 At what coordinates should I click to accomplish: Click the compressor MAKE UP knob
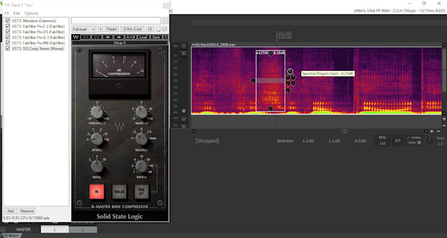pyautogui.click(x=141, y=112)
